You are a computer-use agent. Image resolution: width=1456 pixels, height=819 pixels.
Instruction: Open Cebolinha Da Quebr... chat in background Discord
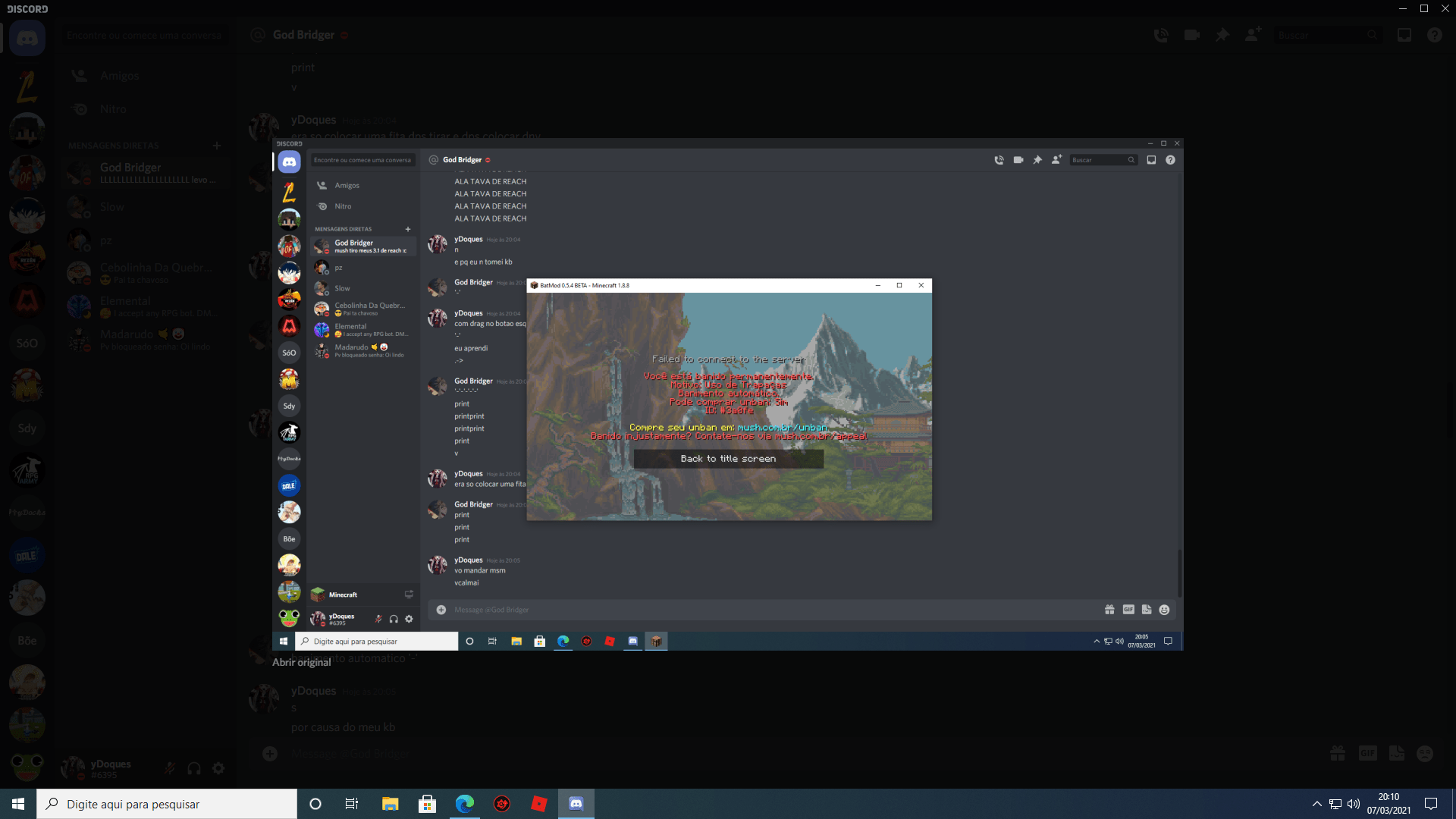click(144, 273)
